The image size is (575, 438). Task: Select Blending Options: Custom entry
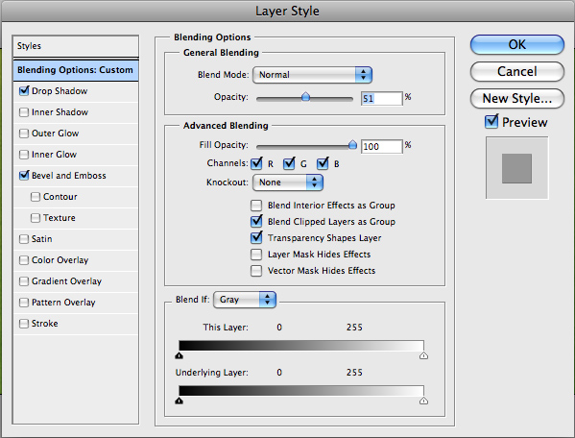[x=76, y=70]
